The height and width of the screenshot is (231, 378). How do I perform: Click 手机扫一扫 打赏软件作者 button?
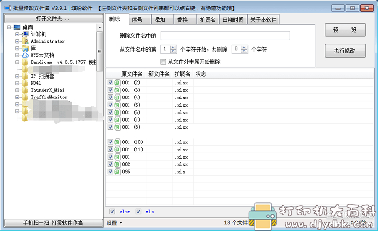point(53,223)
